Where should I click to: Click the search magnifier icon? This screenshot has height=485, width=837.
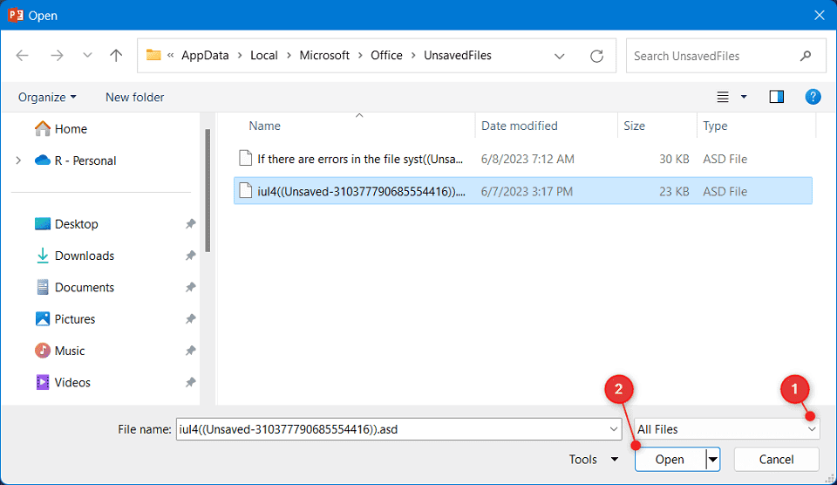point(806,56)
